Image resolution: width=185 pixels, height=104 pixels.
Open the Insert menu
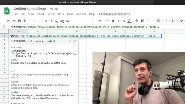tap(40, 14)
